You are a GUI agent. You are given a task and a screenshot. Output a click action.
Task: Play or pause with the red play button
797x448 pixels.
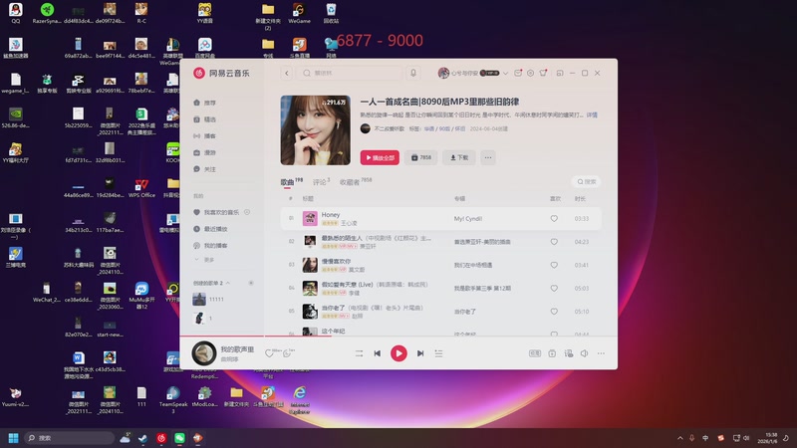[x=398, y=353]
